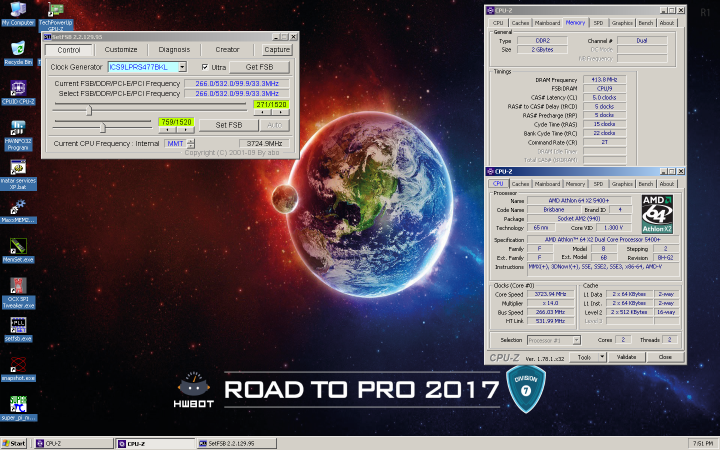Screen dimensions: 720x450
Task: Open Bench tab in lower CPU-Z window
Action: pos(645,184)
